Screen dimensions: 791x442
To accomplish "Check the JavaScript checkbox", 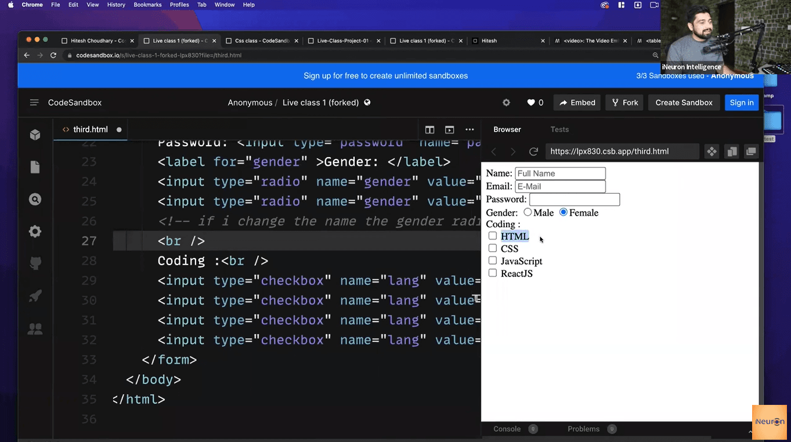I will point(493,260).
